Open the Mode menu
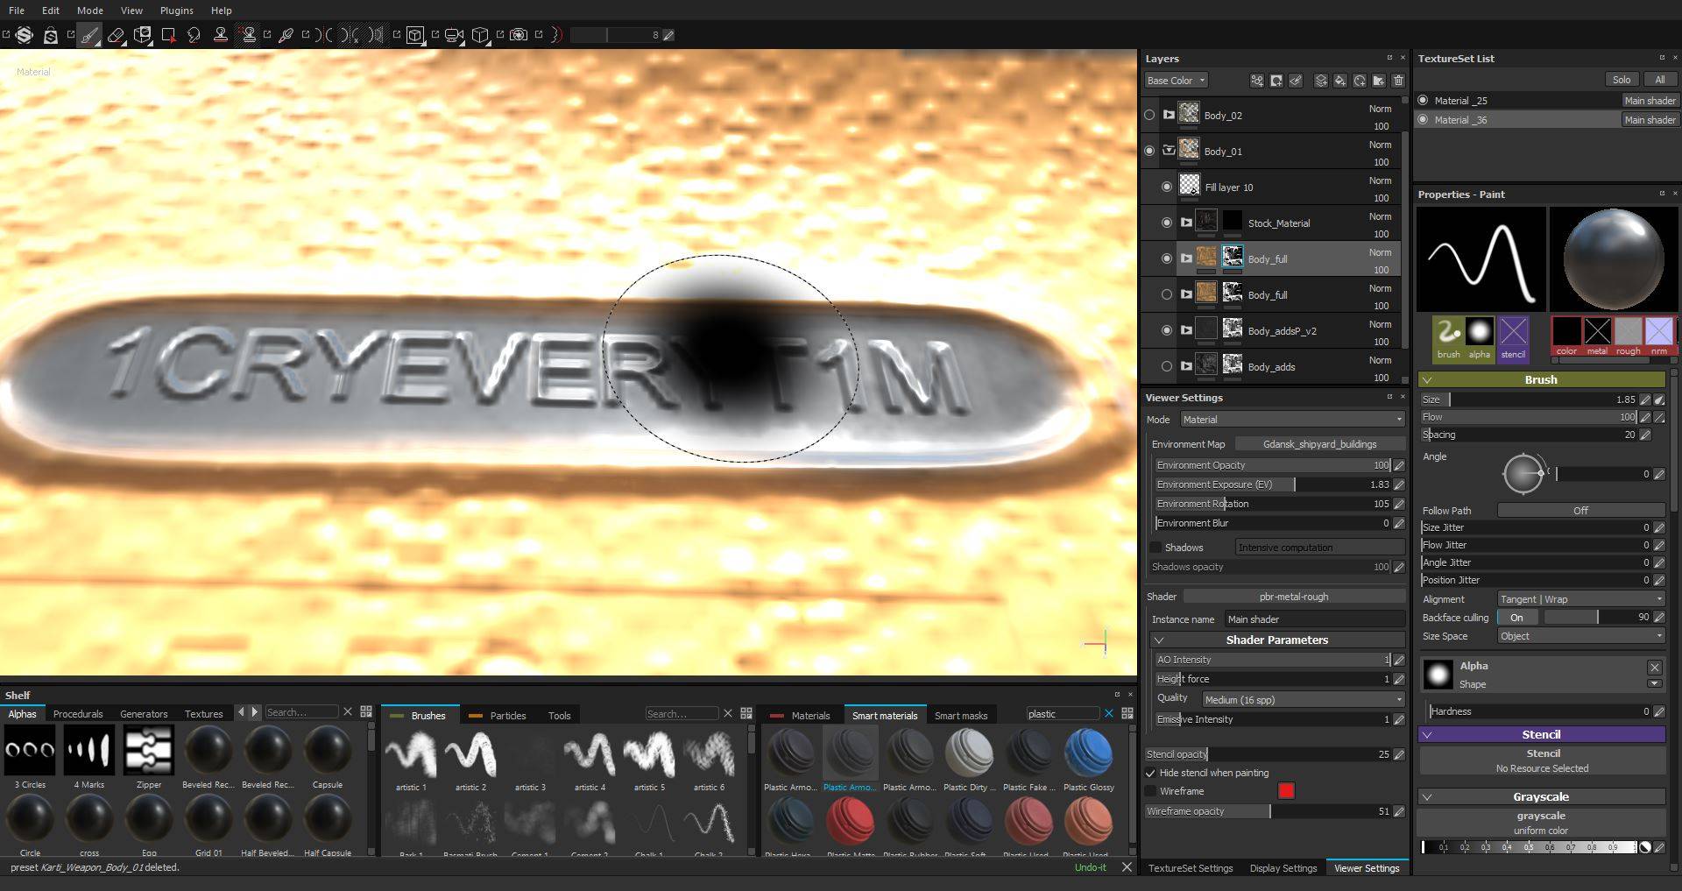This screenshot has height=891, width=1682. [89, 11]
